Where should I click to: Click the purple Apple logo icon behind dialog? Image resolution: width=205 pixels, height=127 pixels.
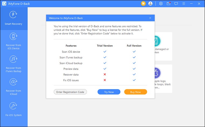pos(158,73)
